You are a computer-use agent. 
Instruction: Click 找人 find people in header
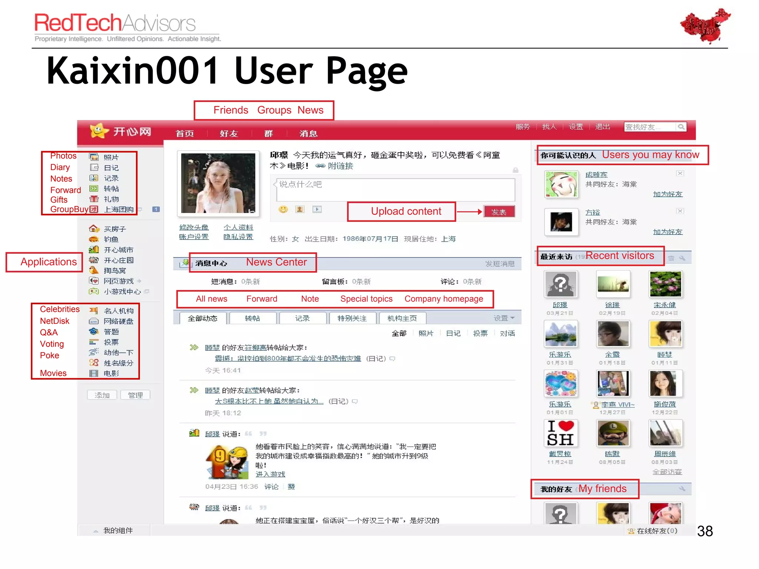tap(549, 127)
